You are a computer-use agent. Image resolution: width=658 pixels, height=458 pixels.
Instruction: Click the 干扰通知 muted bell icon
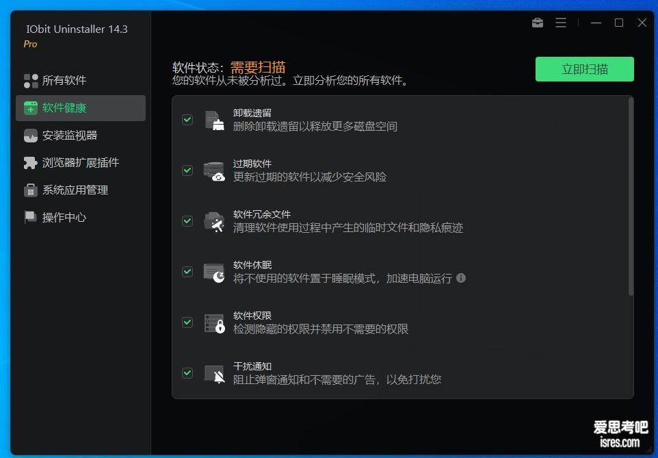[x=215, y=374]
